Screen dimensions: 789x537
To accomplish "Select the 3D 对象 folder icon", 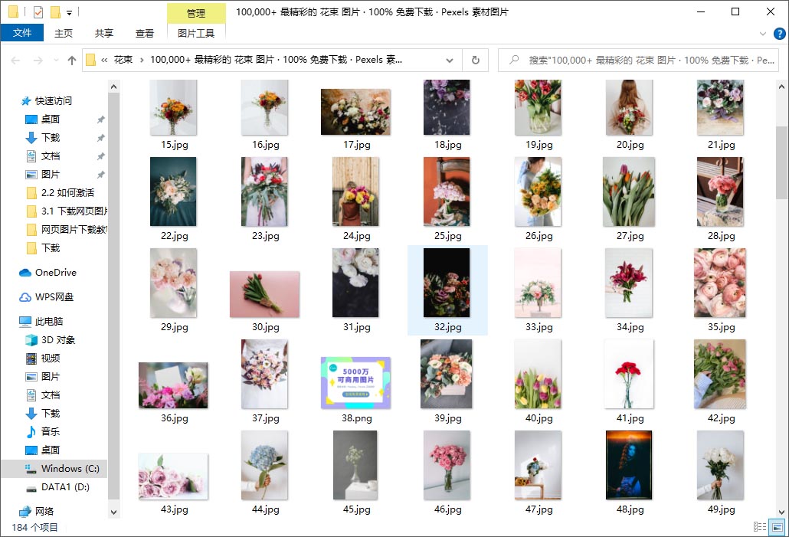I will click(x=31, y=340).
